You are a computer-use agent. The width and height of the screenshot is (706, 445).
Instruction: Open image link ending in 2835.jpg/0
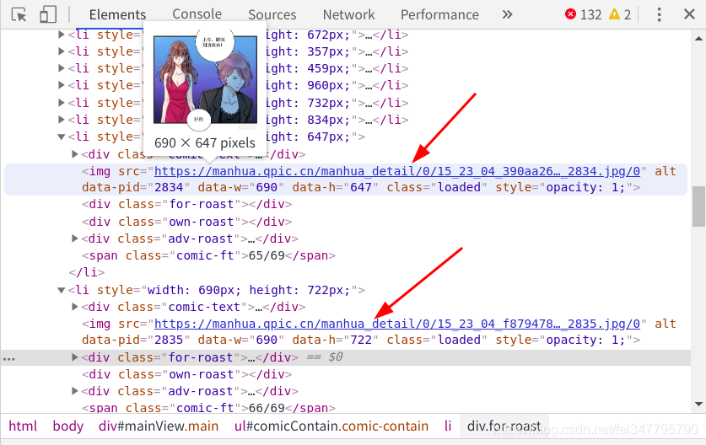(x=397, y=324)
